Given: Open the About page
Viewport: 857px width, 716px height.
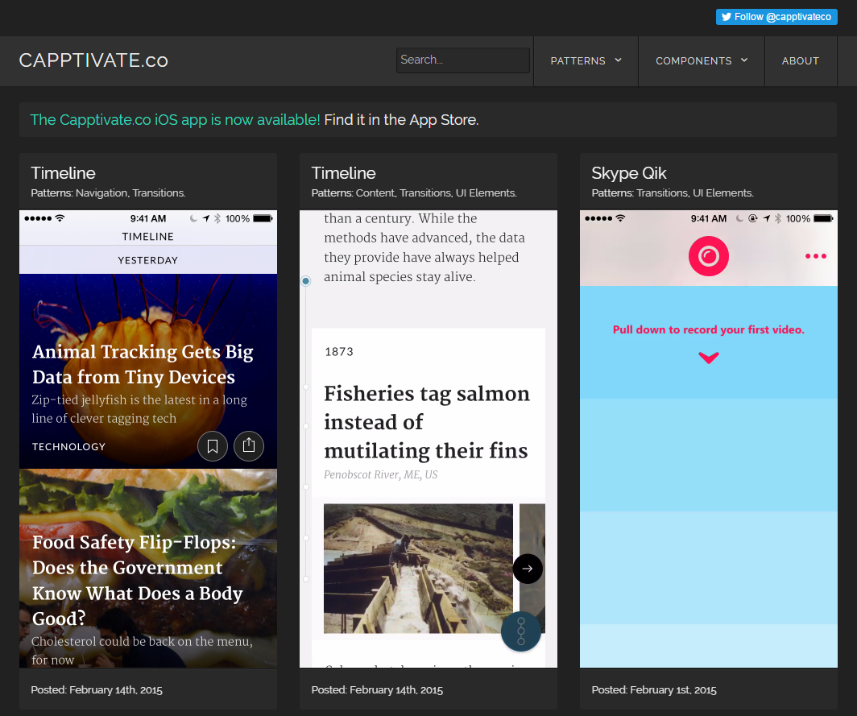Looking at the screenshot, I should coord(800,60).
